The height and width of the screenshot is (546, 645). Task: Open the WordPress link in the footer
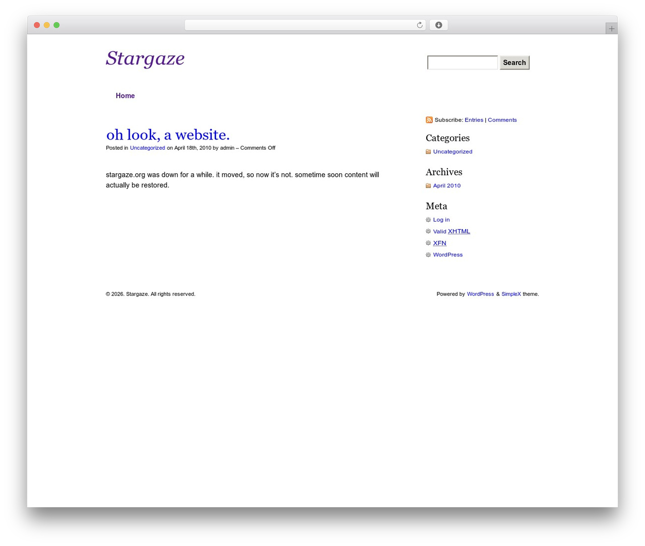tap(480, 294)
